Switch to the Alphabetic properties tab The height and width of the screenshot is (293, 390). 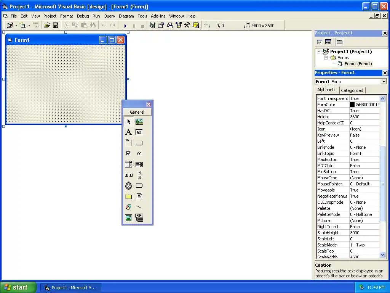click(x=327, y=90)
